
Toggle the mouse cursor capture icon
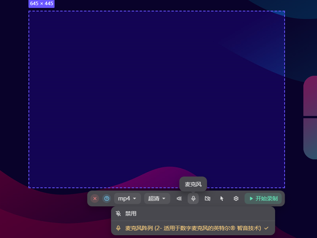pyautogui.click(x=222, y=198)
